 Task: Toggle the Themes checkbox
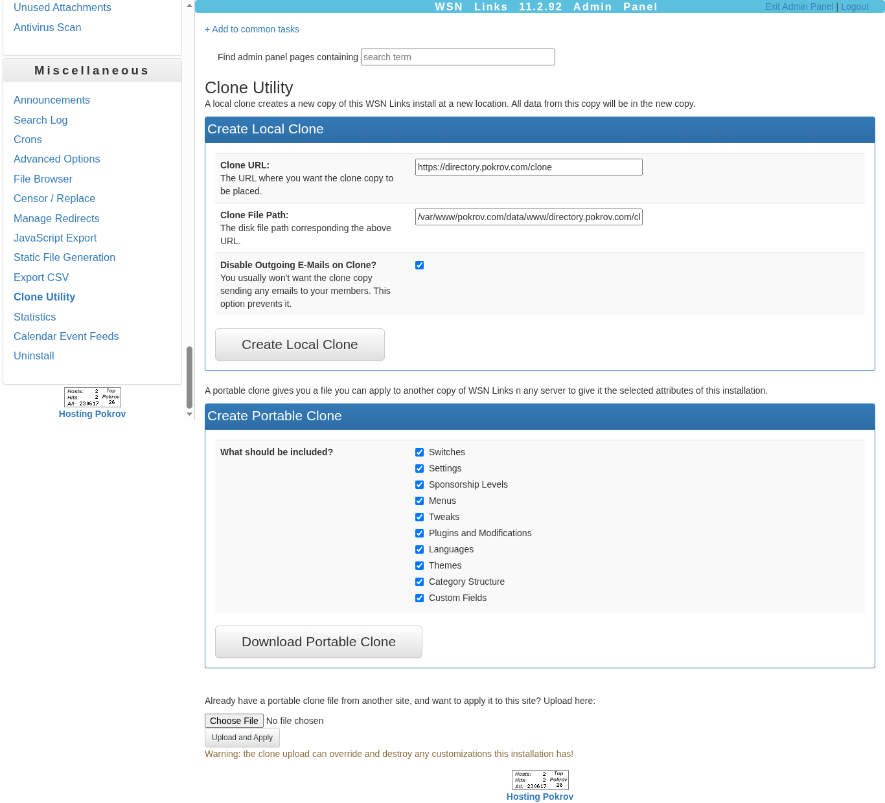(x=420, y=566)
